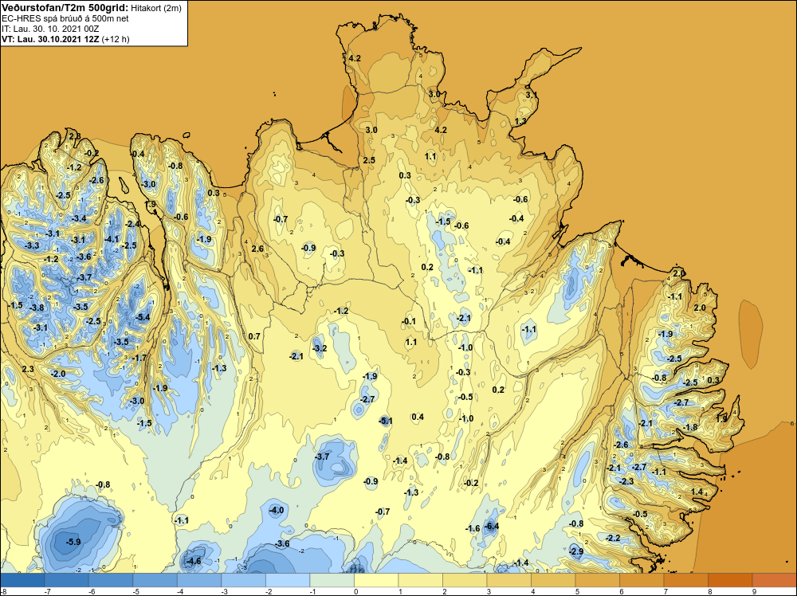This screenshot has width=797, height=596.
Task: Click the temperature value "-3.3"
Action: point(32,246)
